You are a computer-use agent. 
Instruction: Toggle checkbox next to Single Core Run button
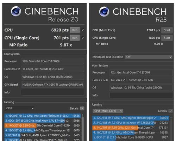click(x=83, y=38)
